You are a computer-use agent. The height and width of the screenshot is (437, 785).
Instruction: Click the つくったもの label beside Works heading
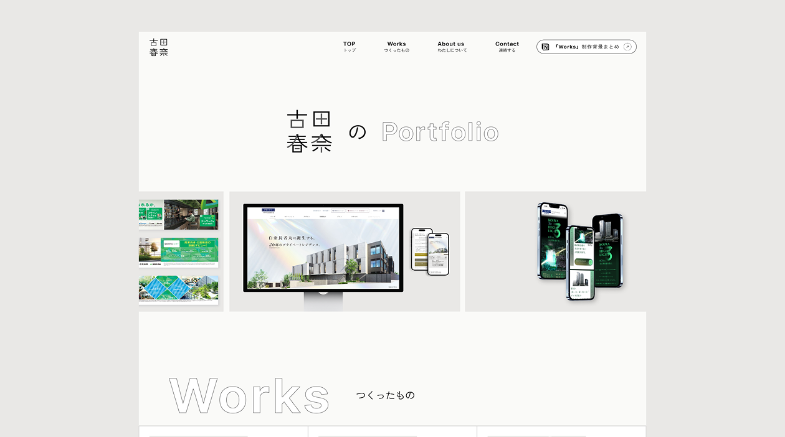385,395
